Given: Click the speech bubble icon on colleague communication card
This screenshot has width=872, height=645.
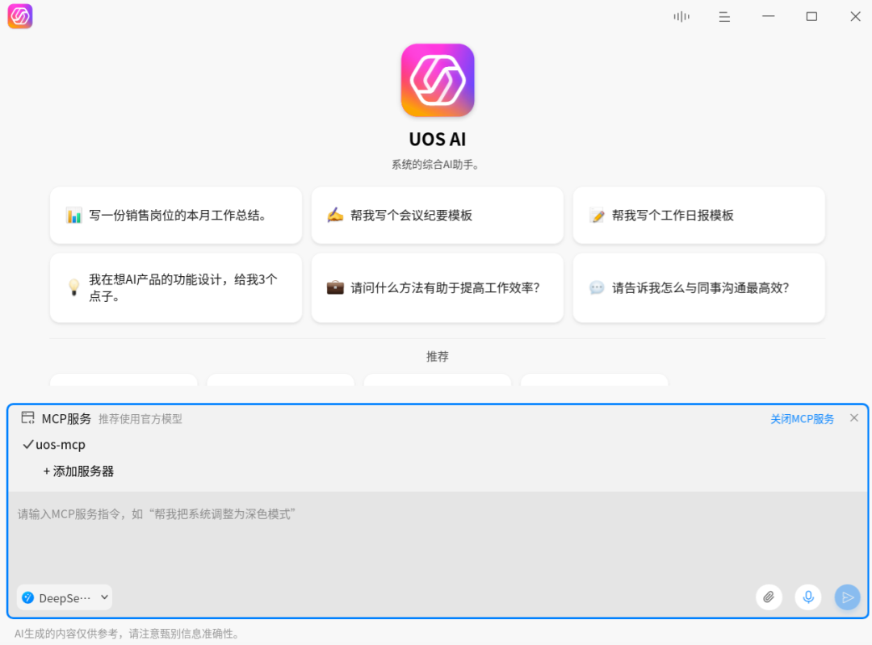Looking at the screenshot, I should tap(597, 287).
